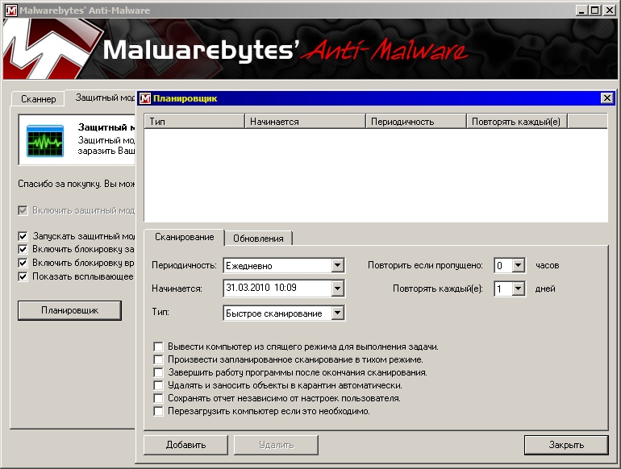Click the Планировщик dialog title icon
Screen dimensions: 621x469
click(145, 98)
